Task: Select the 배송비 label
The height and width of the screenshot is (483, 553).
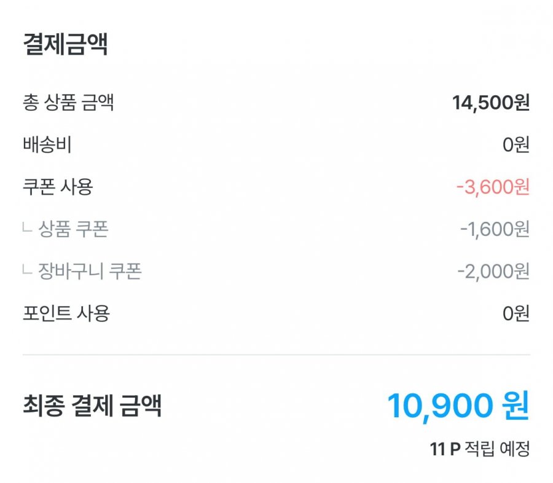Action: [47, 145]
